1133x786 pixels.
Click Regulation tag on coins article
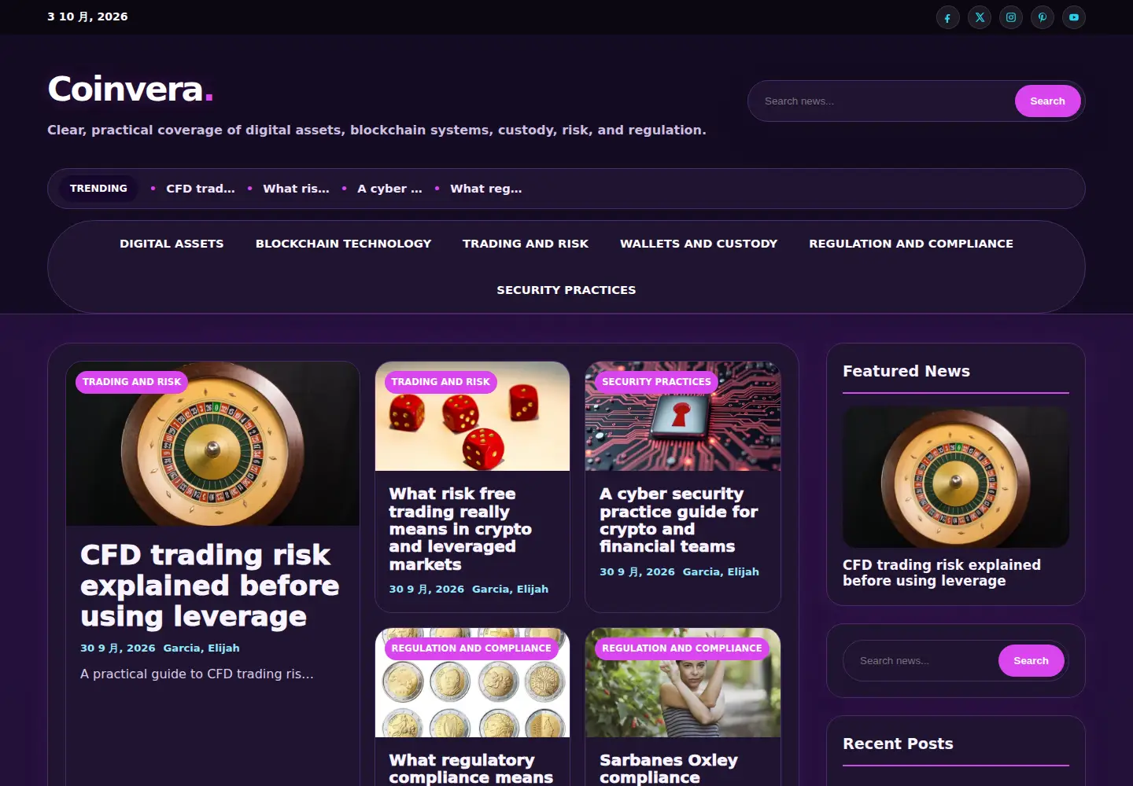[x=471, y=648]
